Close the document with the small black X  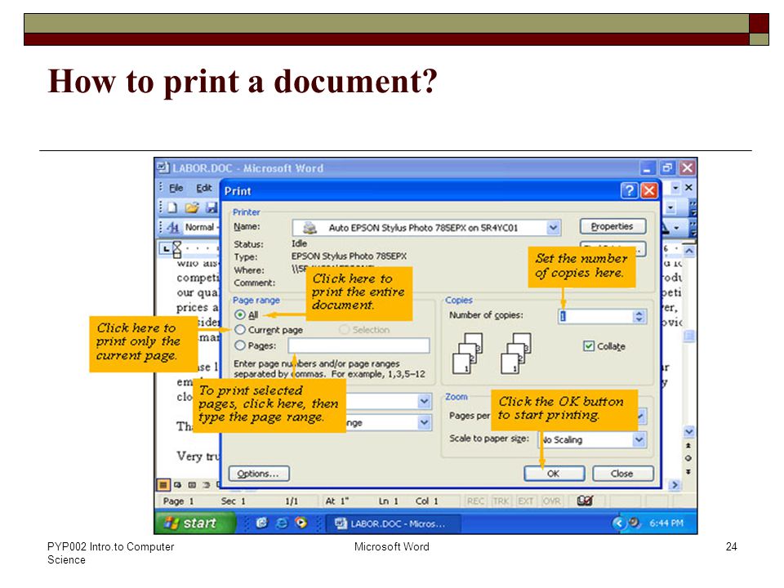click(688, 188)
